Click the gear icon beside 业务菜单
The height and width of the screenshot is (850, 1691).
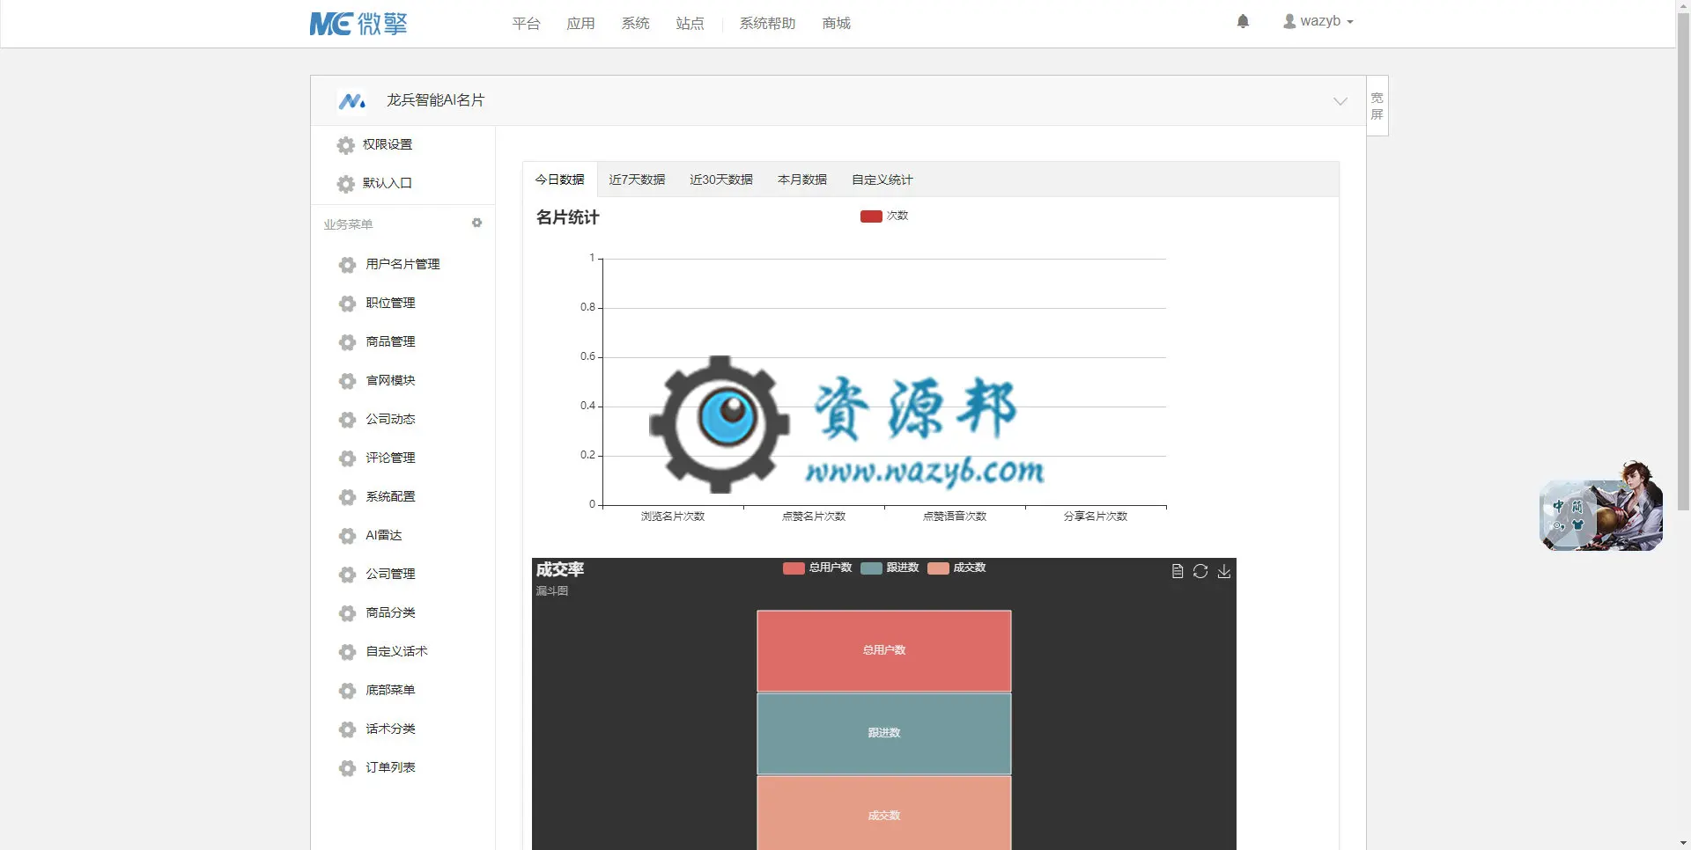point(477,223)
